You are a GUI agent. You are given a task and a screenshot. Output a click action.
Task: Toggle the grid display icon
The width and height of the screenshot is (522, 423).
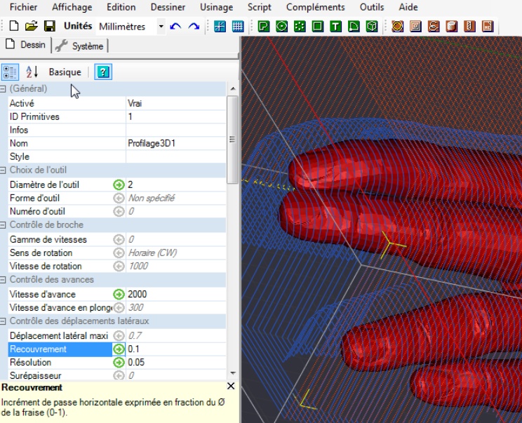click(x=238, y=26)
